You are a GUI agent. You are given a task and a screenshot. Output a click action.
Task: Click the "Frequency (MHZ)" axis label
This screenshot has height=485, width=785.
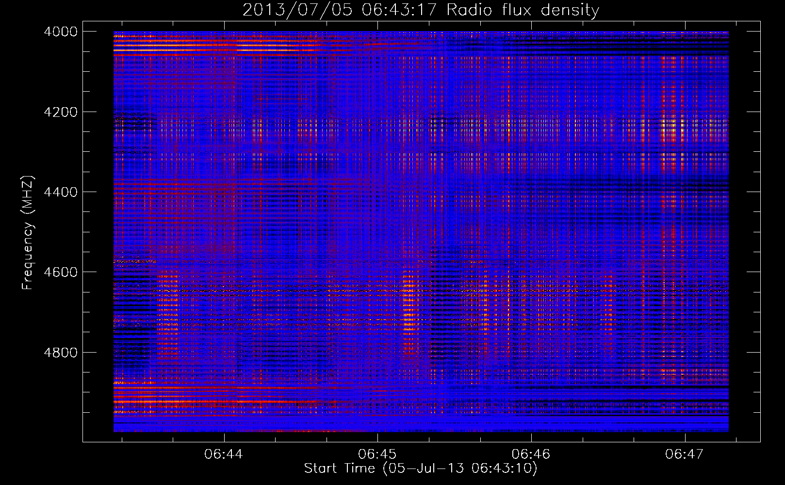click(28, 233)
